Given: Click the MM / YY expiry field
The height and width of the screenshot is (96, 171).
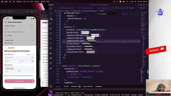Looking at the screenshot, I should [12, 61].
